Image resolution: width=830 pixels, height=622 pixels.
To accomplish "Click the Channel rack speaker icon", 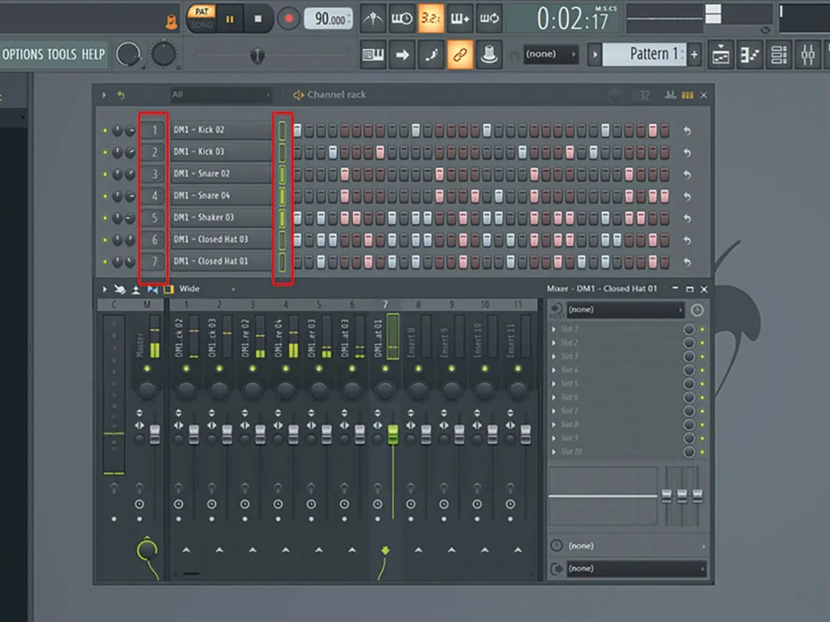I will coord(299,95).
